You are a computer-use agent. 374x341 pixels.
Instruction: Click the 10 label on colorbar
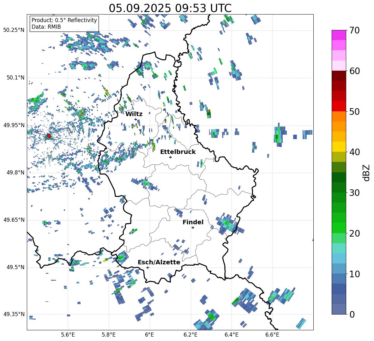point(354,274)
